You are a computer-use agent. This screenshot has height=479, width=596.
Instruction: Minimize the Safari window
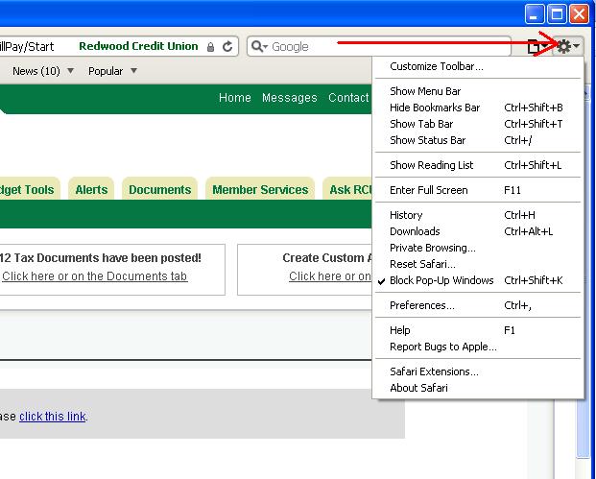coord(535,14)
